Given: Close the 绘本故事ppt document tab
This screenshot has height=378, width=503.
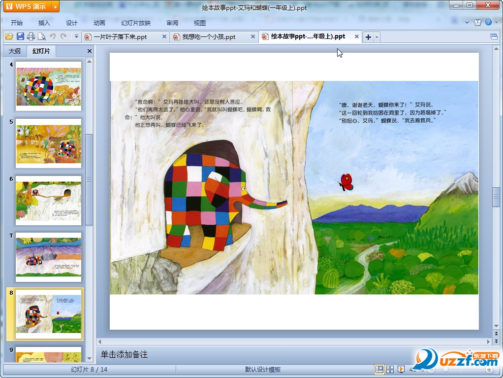Looking at the screenshot, I should [x=356, y=36].
